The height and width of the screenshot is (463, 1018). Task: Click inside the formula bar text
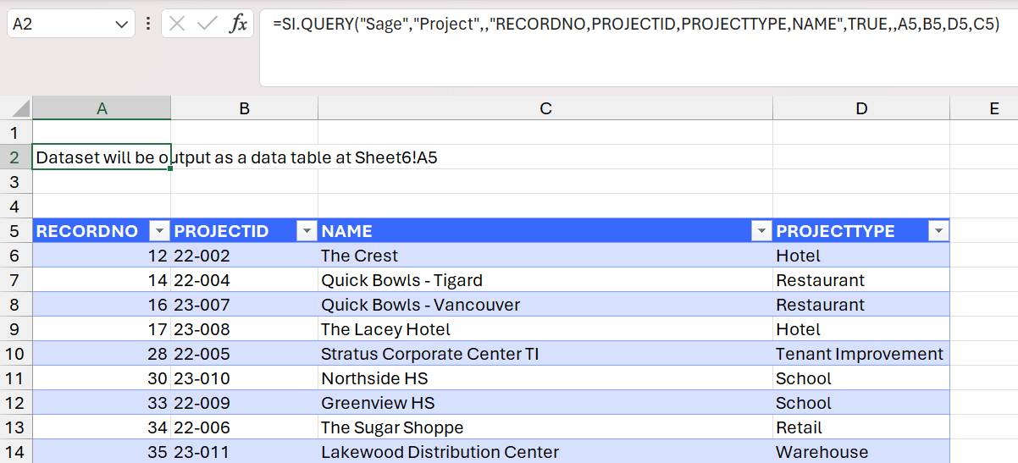click(x=636, y=25)
